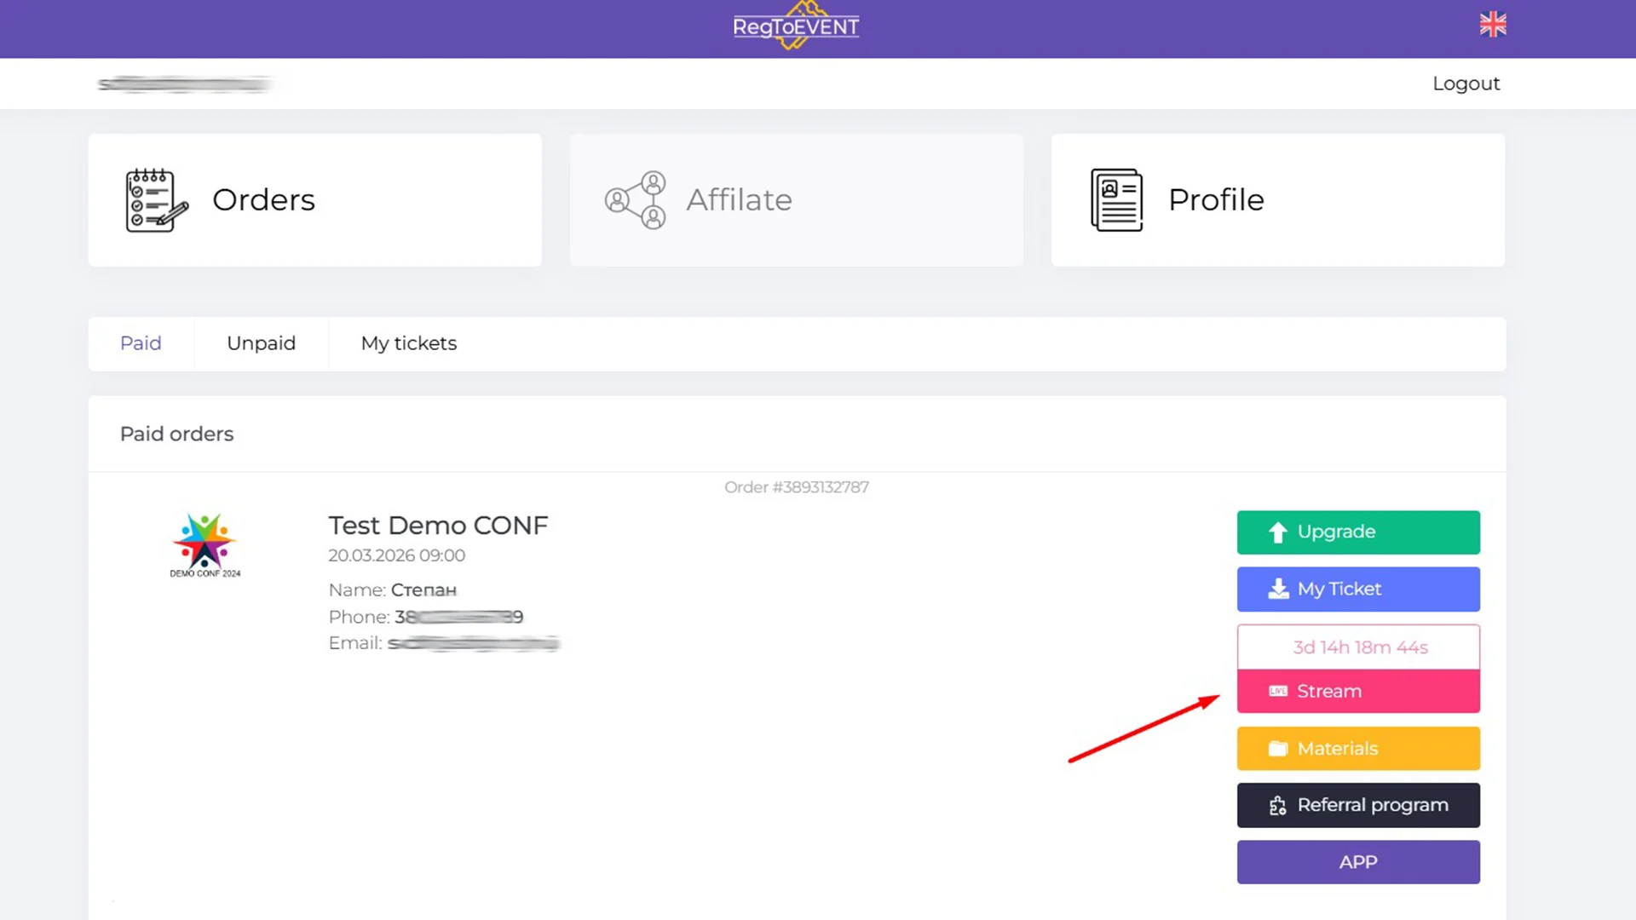Click the blurred username in header
The image size is (1636, 920).
coord(184,83)
